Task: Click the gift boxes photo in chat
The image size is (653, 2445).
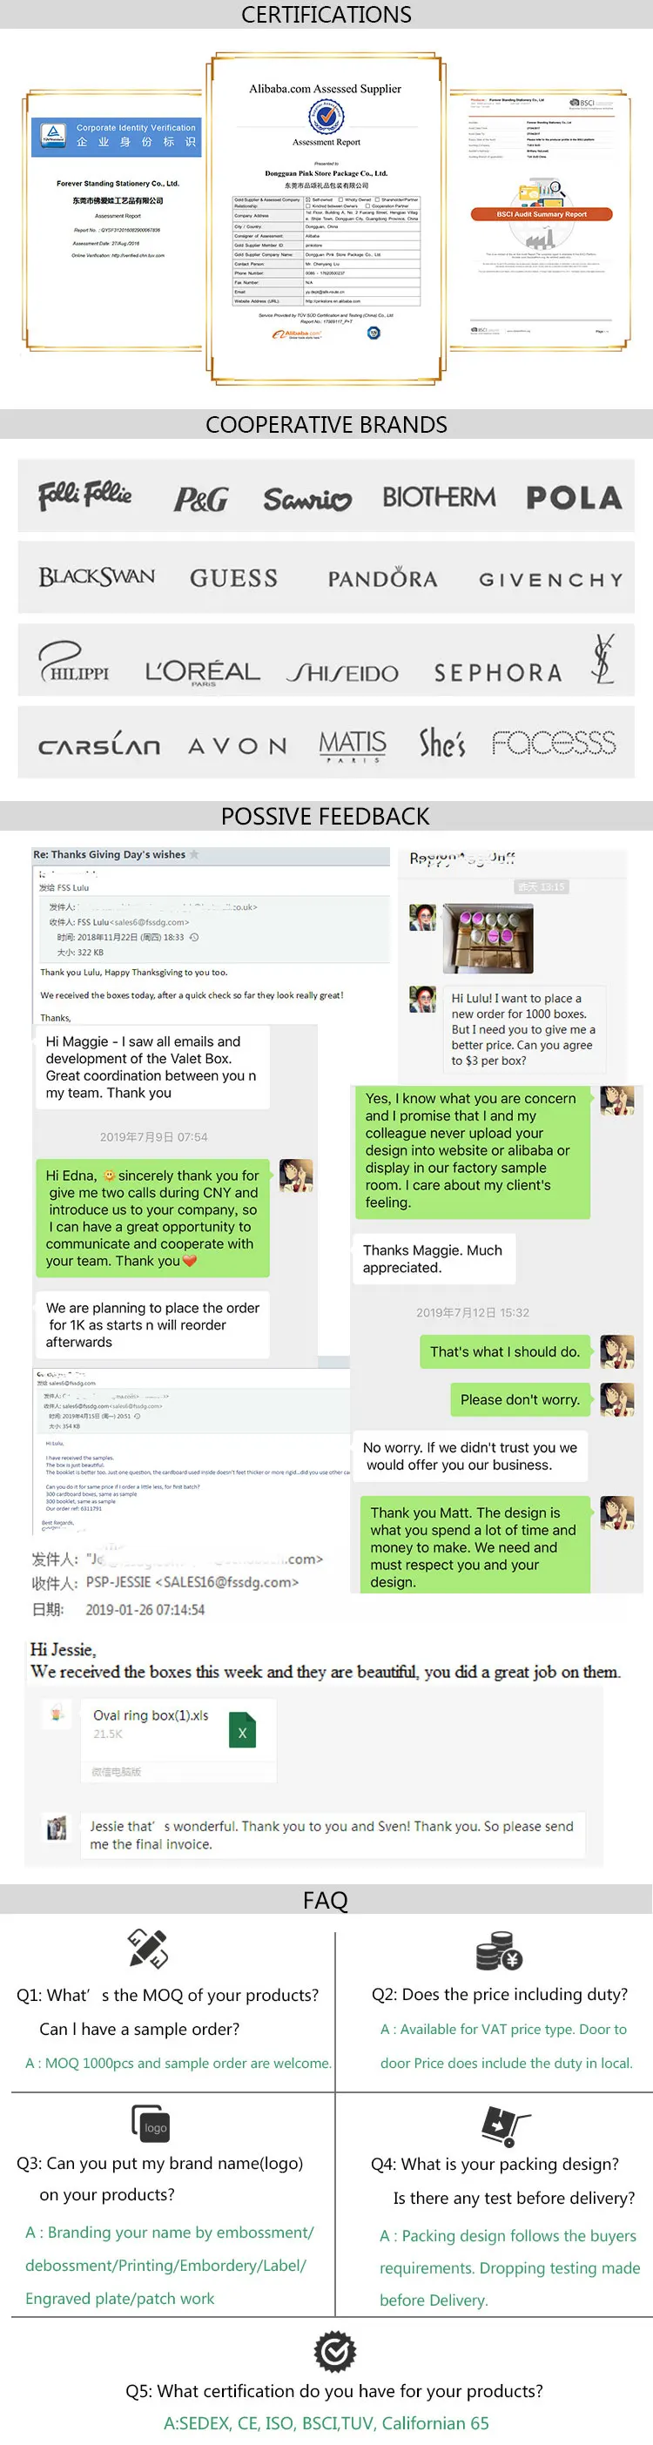Action: (x=488, y=938)
